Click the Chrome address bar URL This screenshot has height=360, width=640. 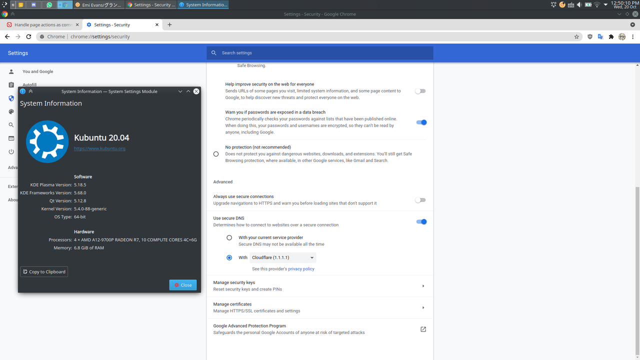coord(100,36)
